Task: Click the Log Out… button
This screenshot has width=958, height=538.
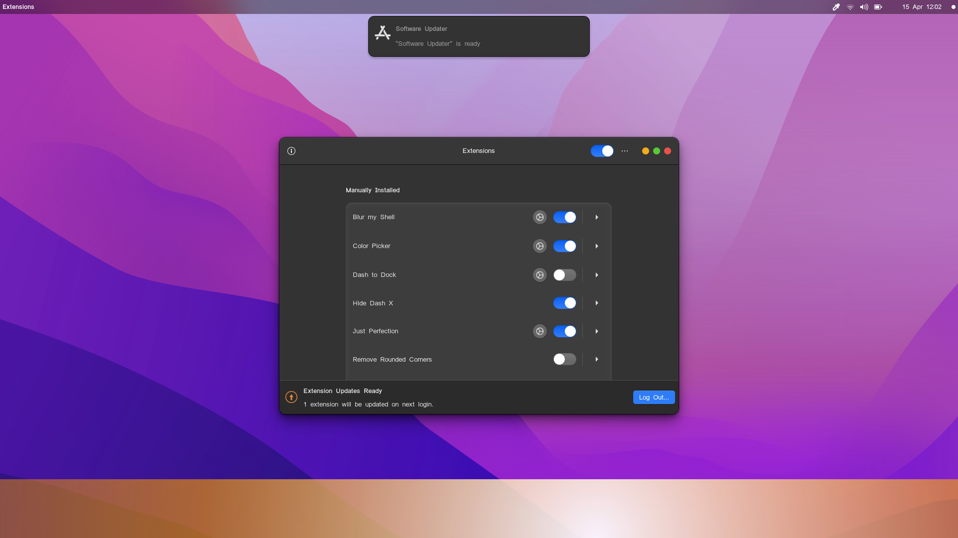Action: [x=654, y=397]
